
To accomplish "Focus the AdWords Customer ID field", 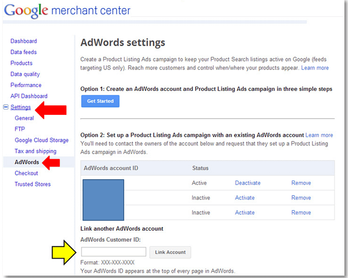I will click(114, 252).
